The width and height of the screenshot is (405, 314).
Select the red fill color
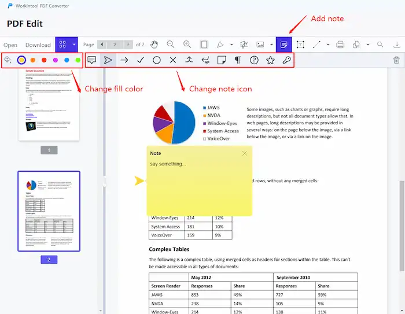point(44,60)
